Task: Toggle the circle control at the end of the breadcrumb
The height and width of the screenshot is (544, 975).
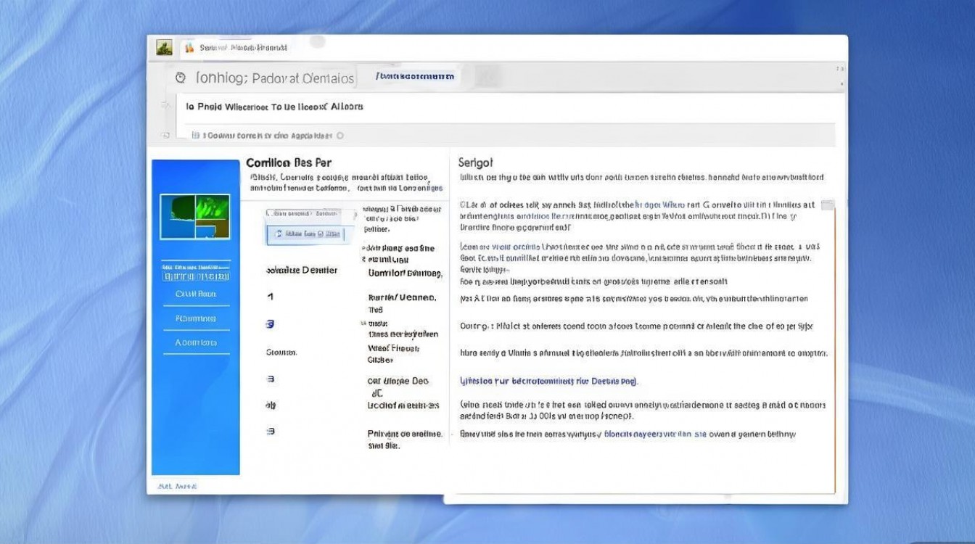Action: coord(340,135)
